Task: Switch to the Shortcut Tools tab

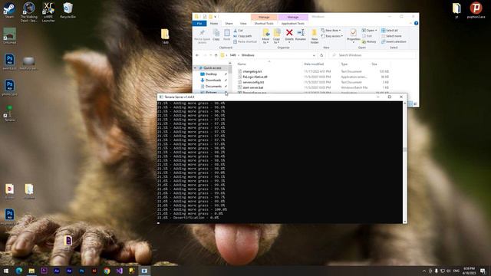Action: (264, 24)
